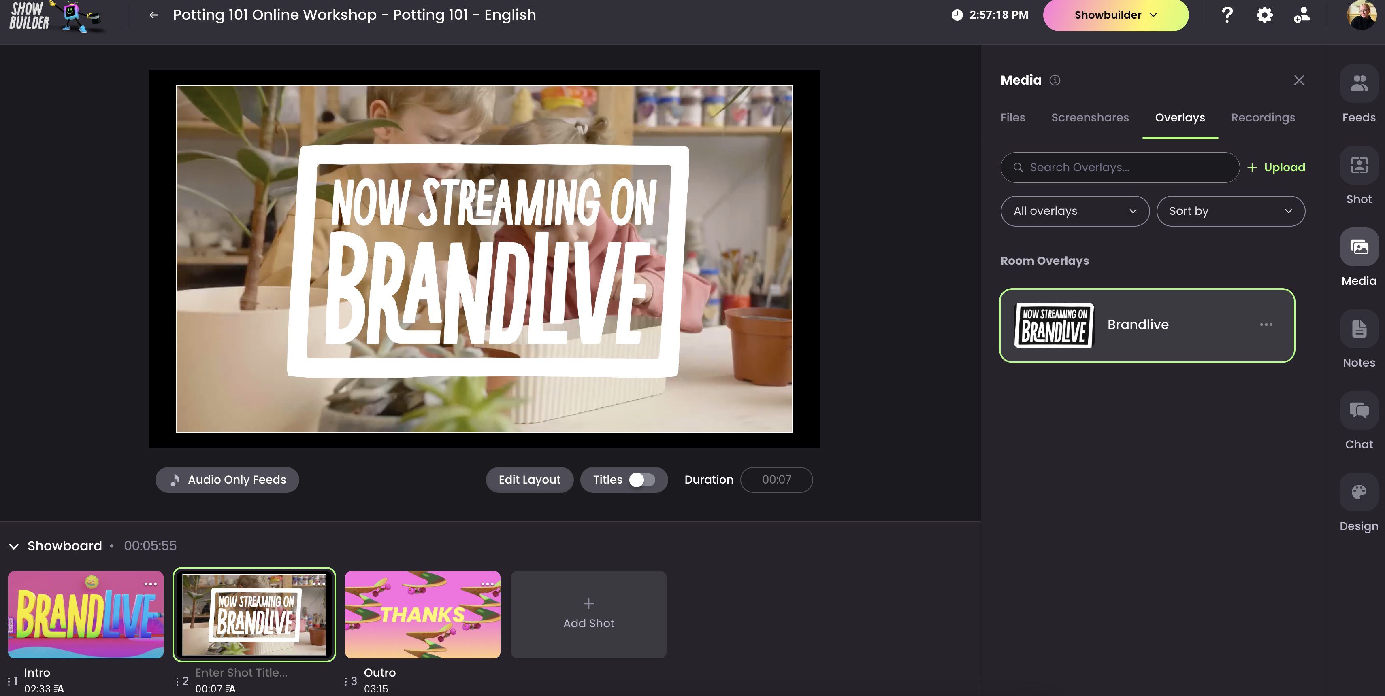1385x696 pixels.
Task: Open the Shot sidebar panel
Action: coord(1359,176)
